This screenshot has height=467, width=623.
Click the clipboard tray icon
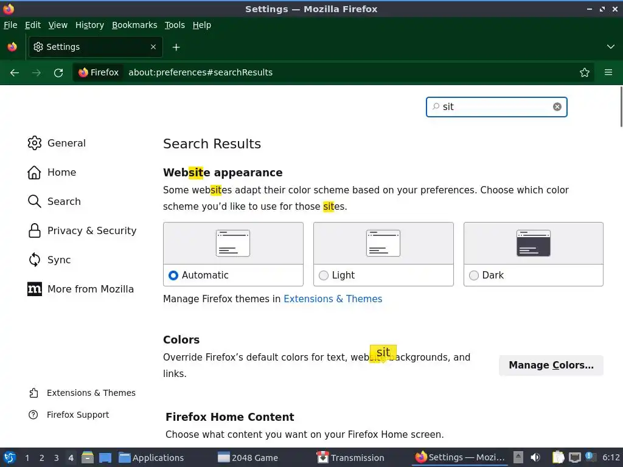tap(558, 457)
